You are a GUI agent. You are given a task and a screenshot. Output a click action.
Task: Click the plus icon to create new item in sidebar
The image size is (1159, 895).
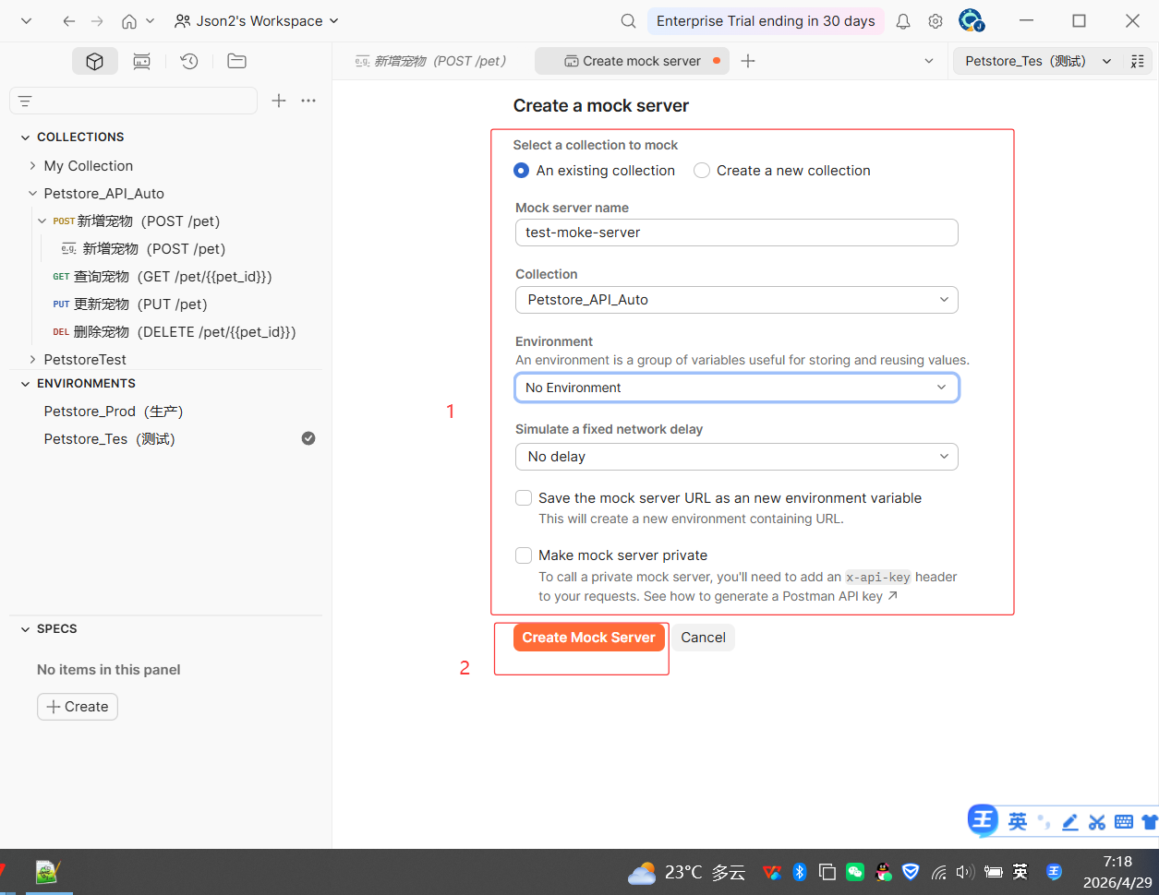coord(279,101)
